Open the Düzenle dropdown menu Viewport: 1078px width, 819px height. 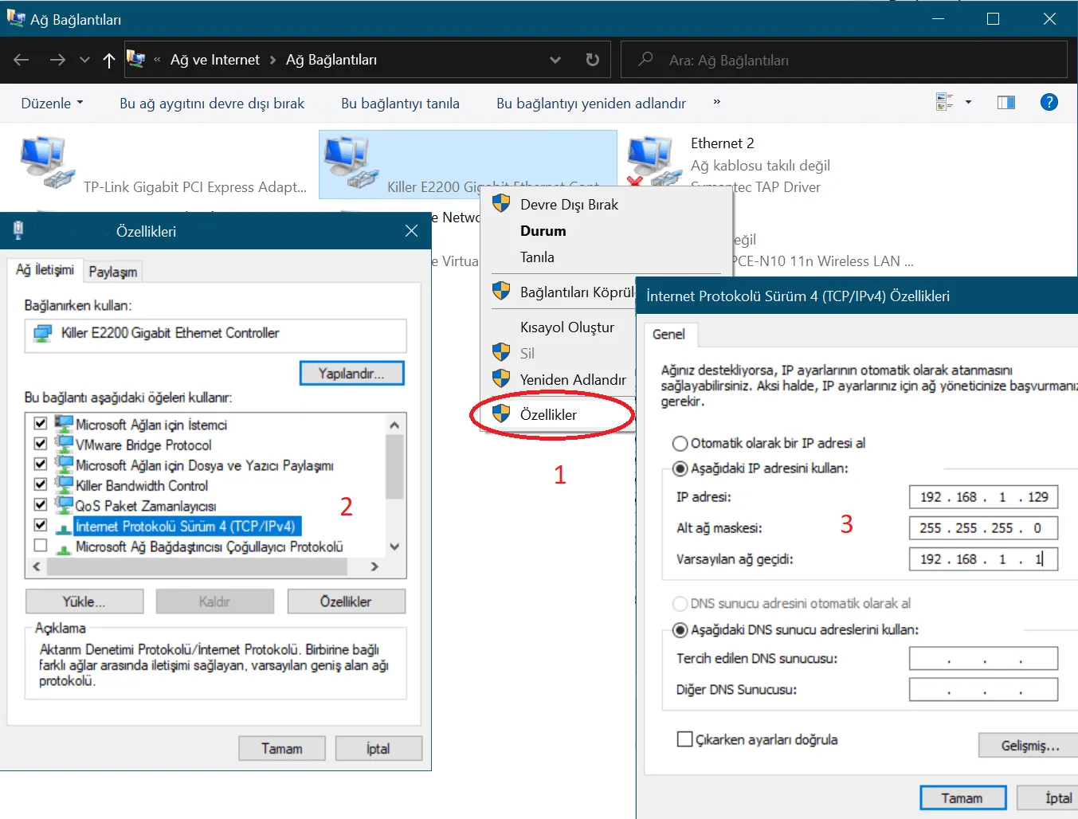tap(52, 104)
